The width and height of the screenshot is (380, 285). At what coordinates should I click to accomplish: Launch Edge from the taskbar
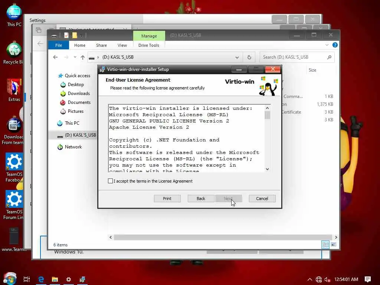point(41,279)
